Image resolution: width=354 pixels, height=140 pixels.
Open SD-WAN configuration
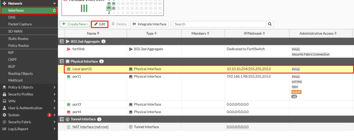pos(15,31)
